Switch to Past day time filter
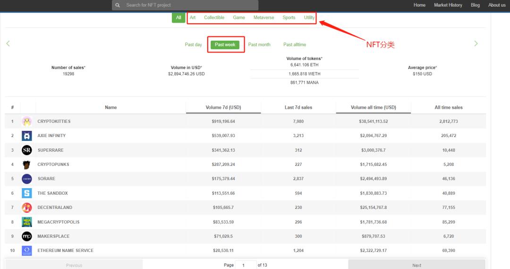The image size is (510, 269). pos(193,44)
